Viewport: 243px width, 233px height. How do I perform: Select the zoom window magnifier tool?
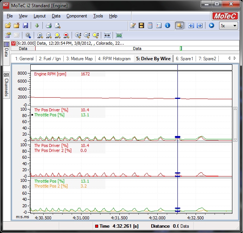pos(28,36)
